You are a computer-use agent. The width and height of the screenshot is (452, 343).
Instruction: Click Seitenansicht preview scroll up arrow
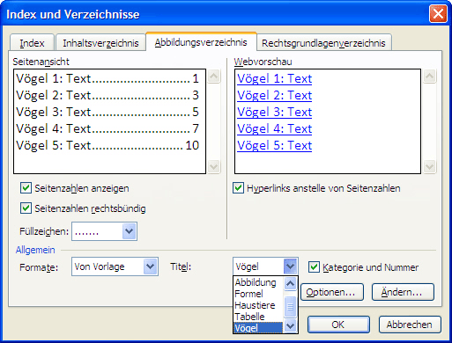coord(213,77)
